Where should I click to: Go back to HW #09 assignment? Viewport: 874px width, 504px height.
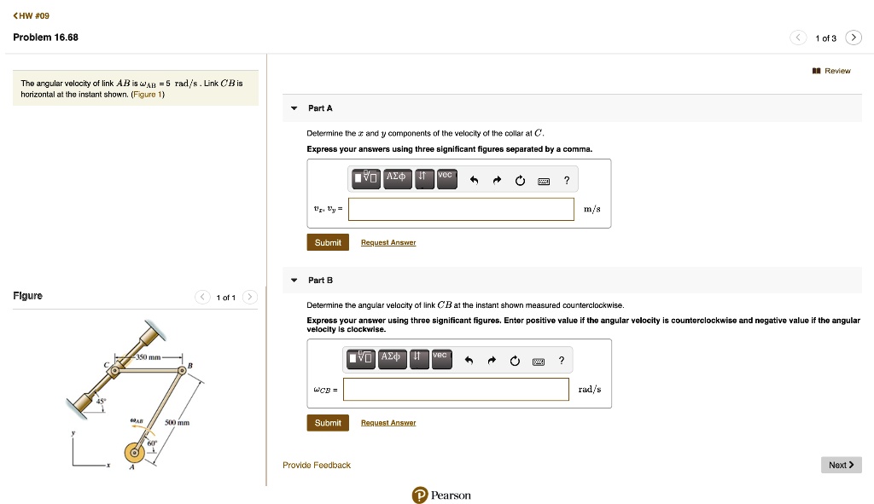tap(33, 14)
